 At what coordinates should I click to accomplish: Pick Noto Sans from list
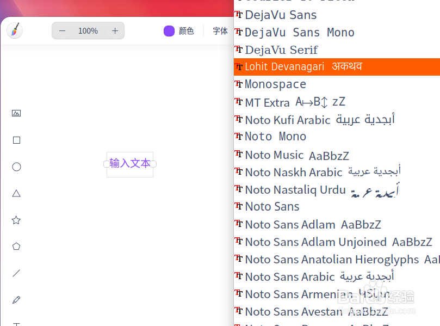click(337, 207)
